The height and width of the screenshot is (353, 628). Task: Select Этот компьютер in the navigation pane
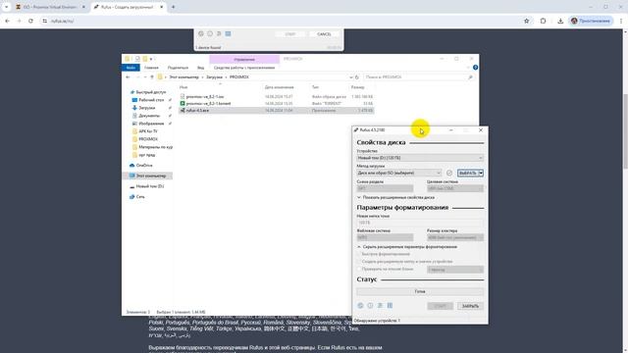tap(147, 176)
